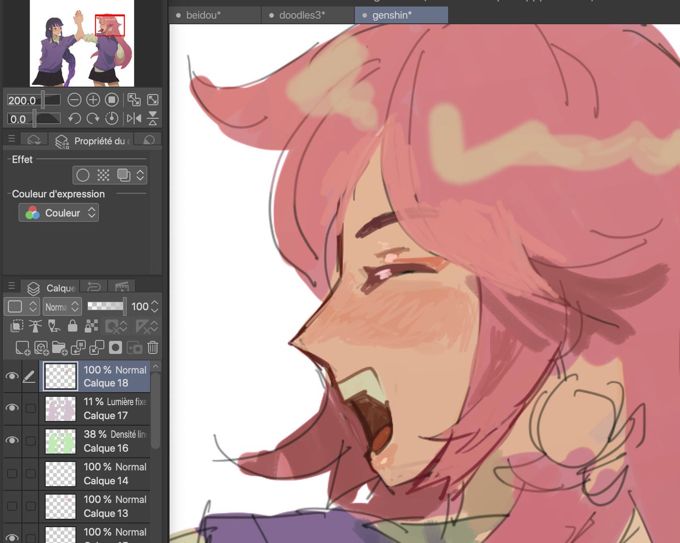The width and height of the screenshot is (680, 543).
Task: Click the opacity 100 stepper arrows
Action: (x=155, y=307)
